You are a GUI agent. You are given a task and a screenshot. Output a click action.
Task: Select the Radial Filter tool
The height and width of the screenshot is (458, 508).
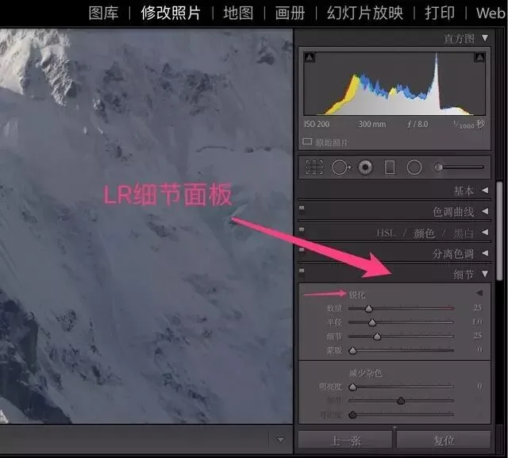click(414, 167)
